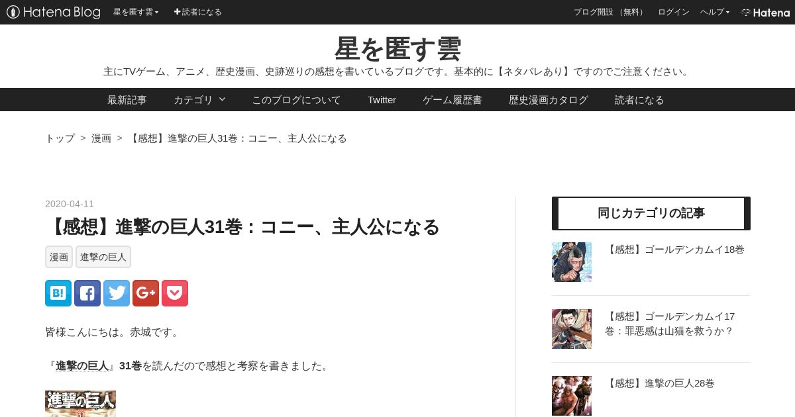Open article title 進撃の巨人31巻
The height and width of the screenshot is (417, 795).
click(x=242, y=227)
